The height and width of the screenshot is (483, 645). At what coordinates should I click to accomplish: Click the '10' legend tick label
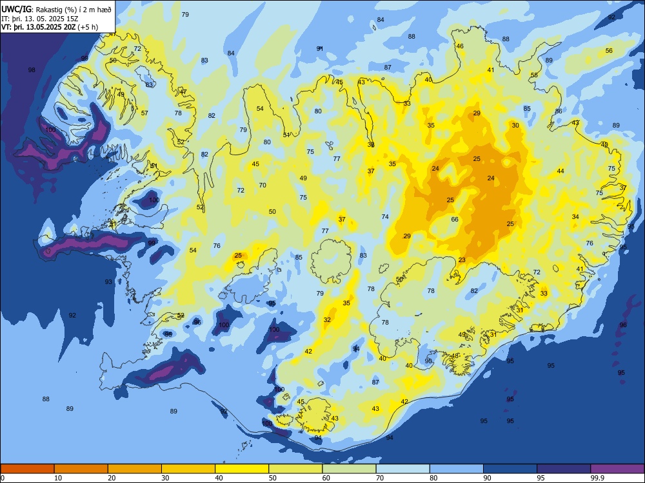tap(58, 478)
